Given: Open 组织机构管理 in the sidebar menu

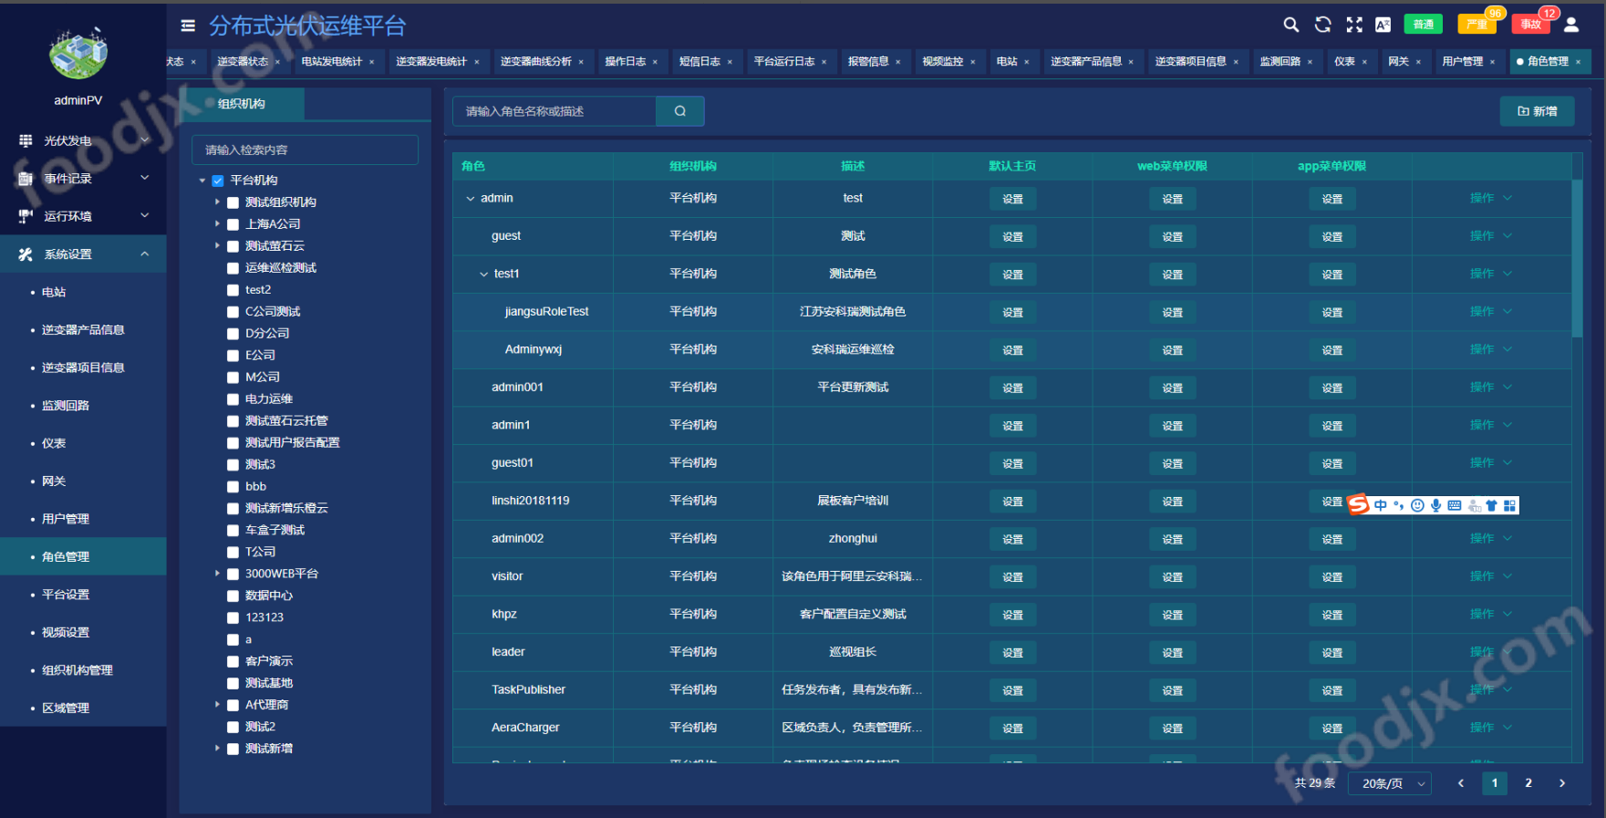Looking at the screenshot, I should pos(78,670).
